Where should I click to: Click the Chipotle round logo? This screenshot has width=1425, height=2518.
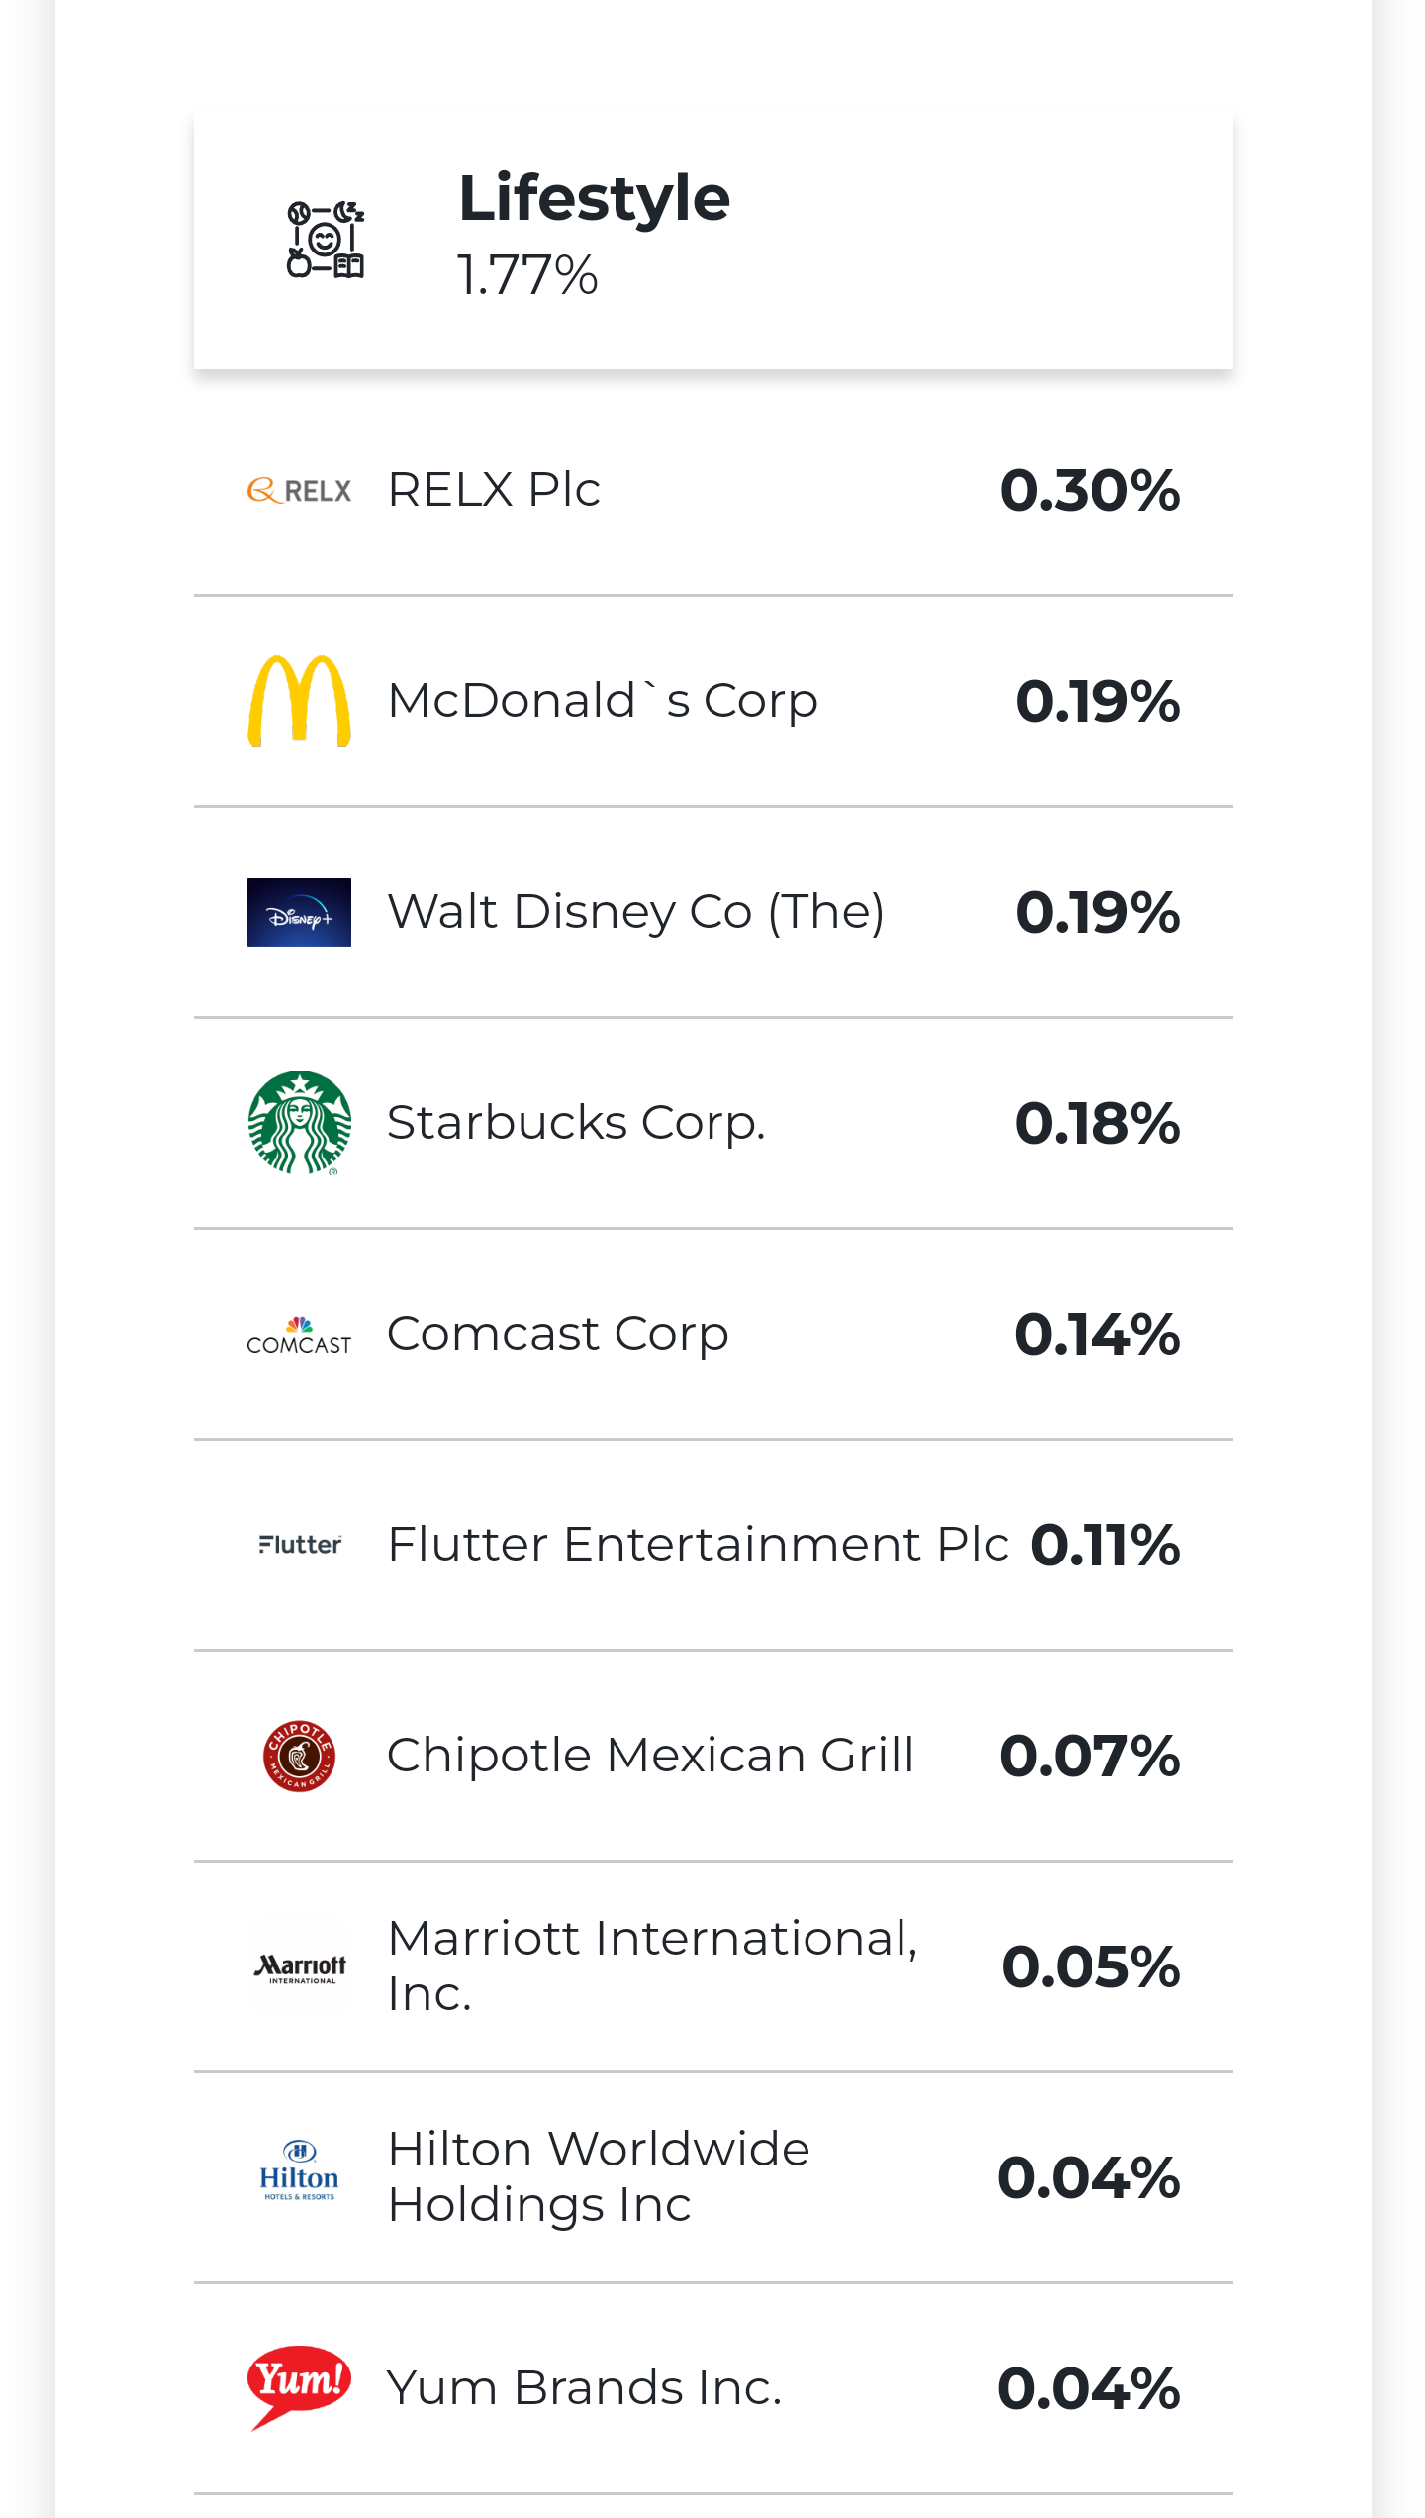point(299,1756)
